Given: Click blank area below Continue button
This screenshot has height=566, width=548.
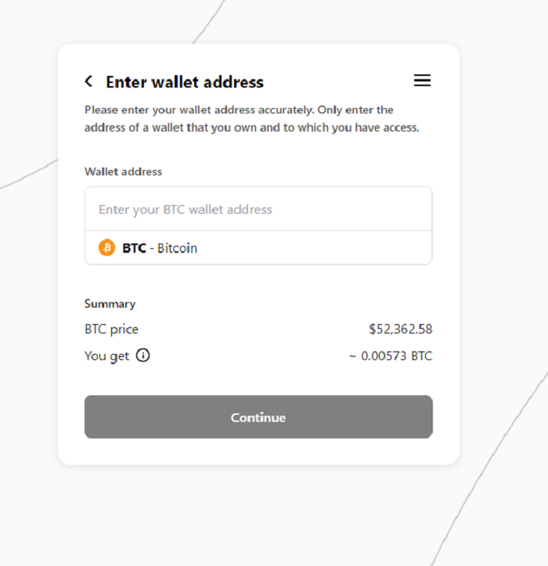Looking at the screenshot, I should tap(258, 451).
